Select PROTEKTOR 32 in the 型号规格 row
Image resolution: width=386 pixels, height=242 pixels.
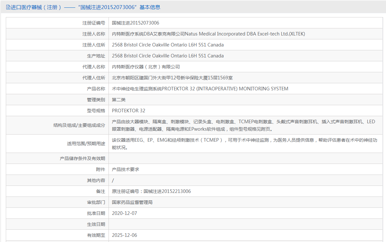coord(129,111)
